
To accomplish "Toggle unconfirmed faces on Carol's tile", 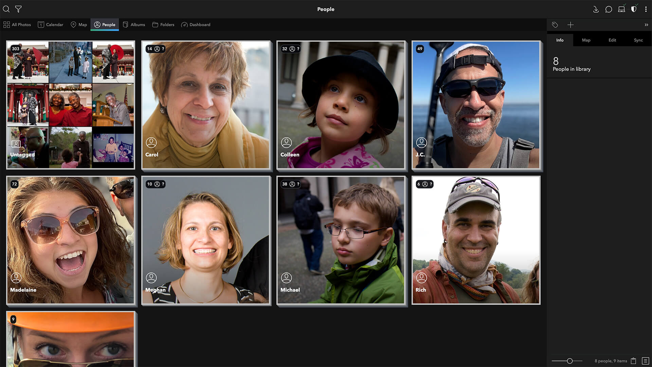I will pos(163,48).
